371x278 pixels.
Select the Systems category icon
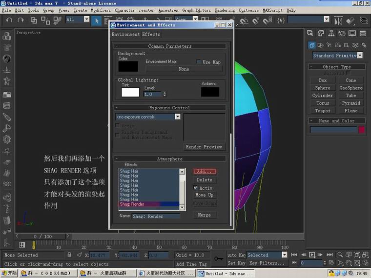coord(364,45)
